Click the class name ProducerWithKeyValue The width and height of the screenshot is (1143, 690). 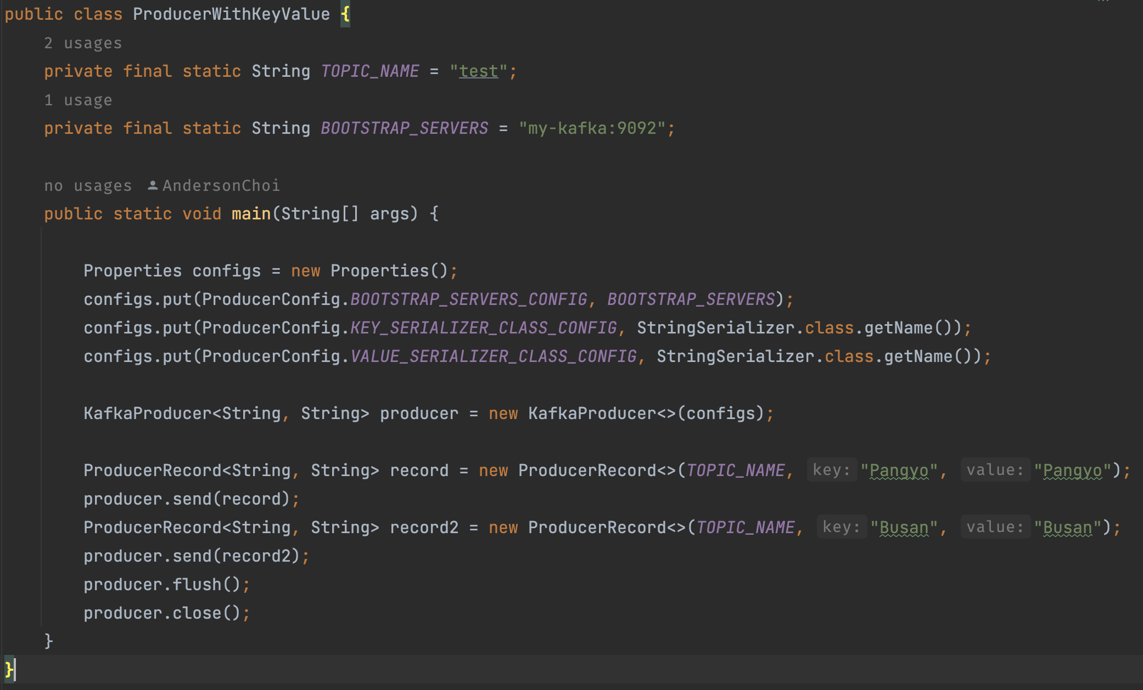coord(231,14)
